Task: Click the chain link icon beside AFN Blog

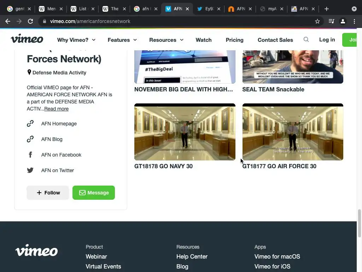Action: [30, 139]
